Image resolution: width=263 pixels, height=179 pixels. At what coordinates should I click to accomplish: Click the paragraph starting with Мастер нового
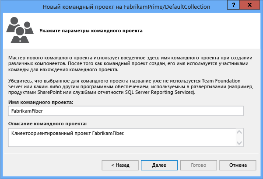tap(130, 64)
